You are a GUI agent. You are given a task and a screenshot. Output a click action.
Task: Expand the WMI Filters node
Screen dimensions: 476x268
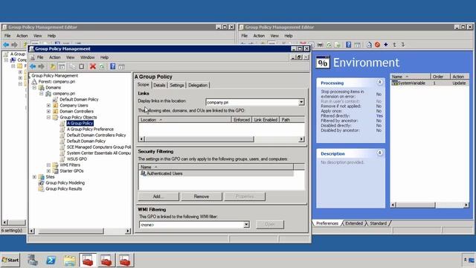(x=48, y=165)
